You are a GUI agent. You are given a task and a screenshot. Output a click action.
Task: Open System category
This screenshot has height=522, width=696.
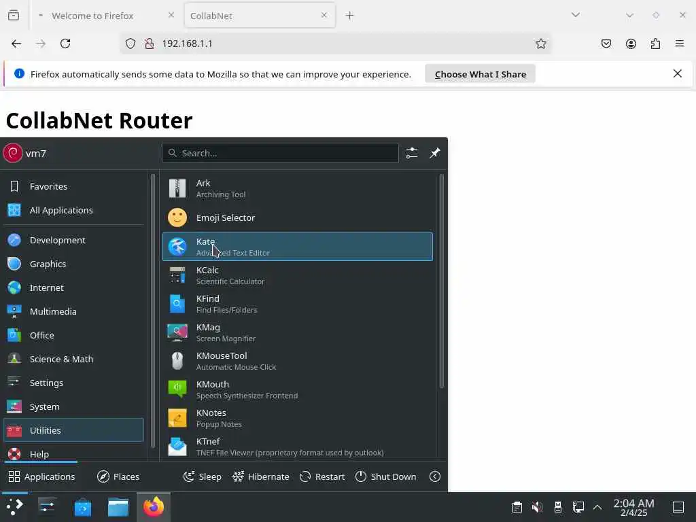tap(73, 406)
